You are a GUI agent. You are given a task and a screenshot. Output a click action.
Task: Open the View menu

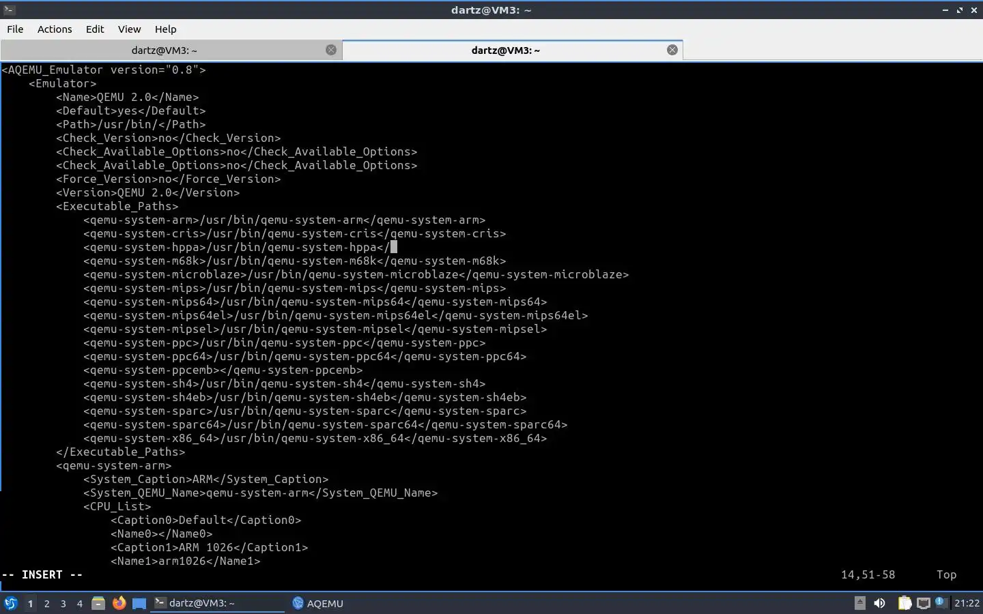(x=129, y=29)
